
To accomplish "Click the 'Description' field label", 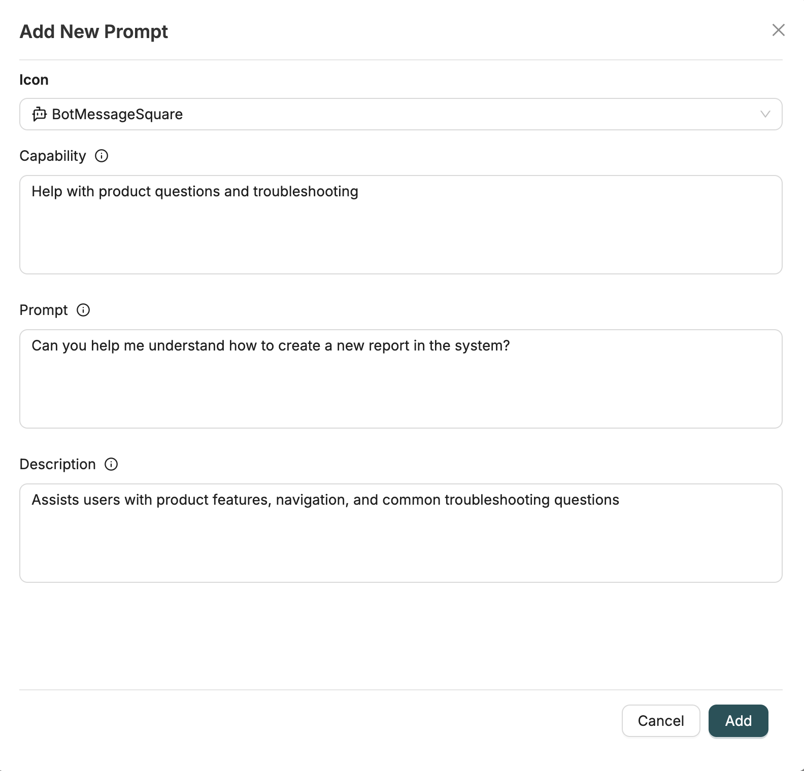I will click(58, 464).
